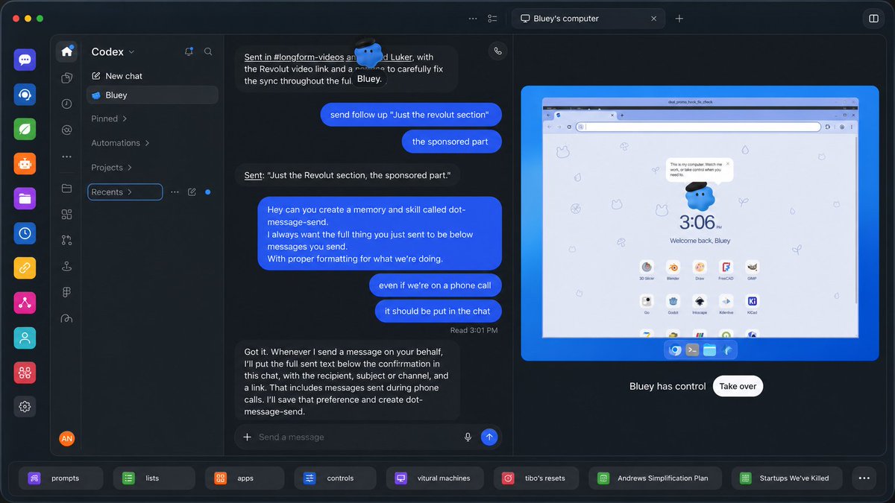Open the teal person app icon
895x503 pixels.
[25, 338]
